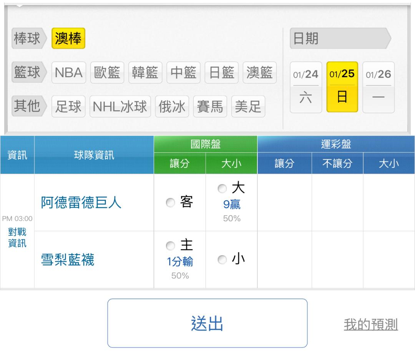The width and height of the screenshot is (415, 358).
Task: Select the 客 away team radio button
Action: 170,203
